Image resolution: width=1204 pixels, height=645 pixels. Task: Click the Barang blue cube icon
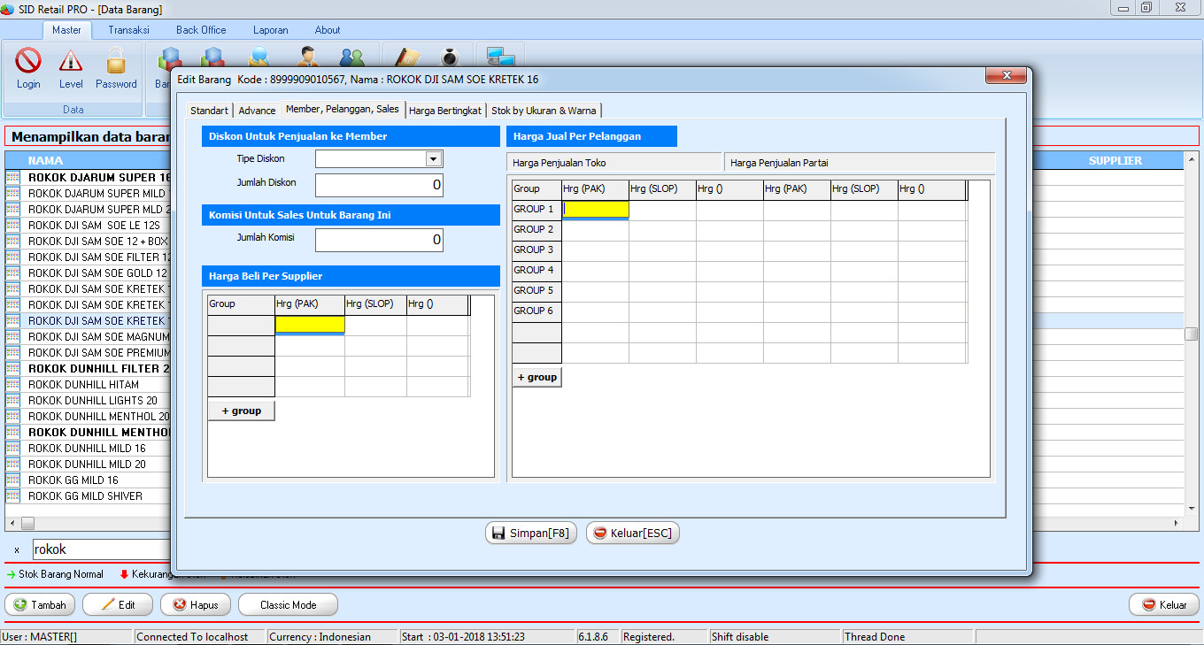[169, 57]
